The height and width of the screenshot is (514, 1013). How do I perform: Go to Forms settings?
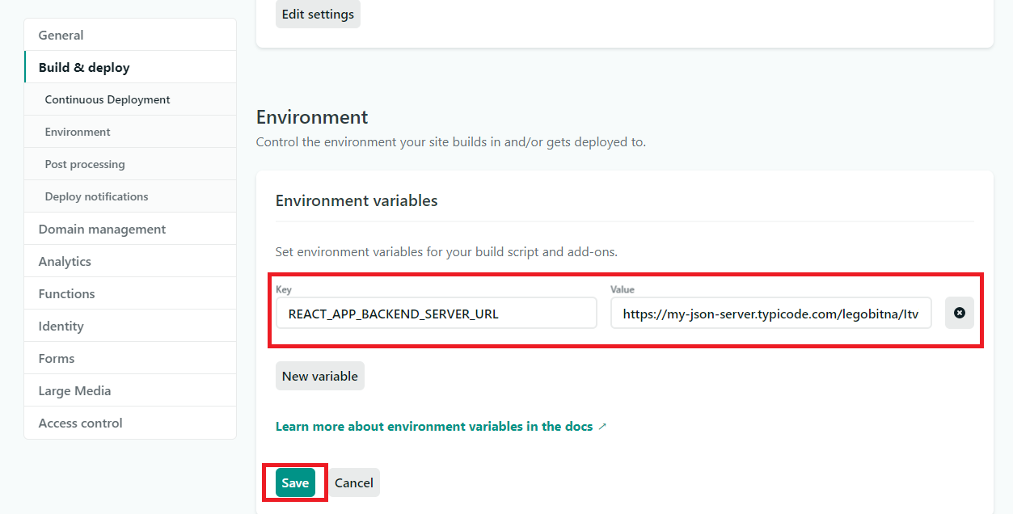click(x=57, y=359)
